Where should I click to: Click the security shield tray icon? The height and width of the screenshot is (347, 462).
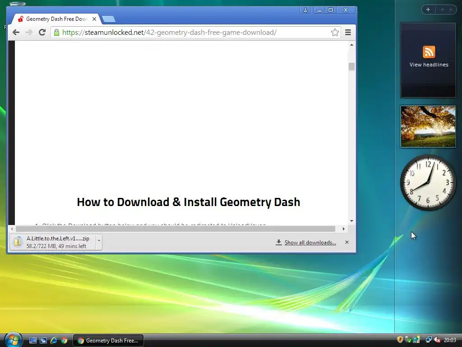(x=400, y=340)
